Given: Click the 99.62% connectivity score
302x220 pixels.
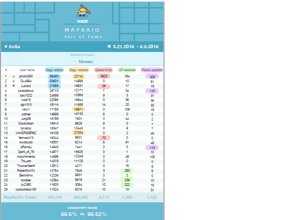Looking at the screenshot, I should (x=97, y=214).
